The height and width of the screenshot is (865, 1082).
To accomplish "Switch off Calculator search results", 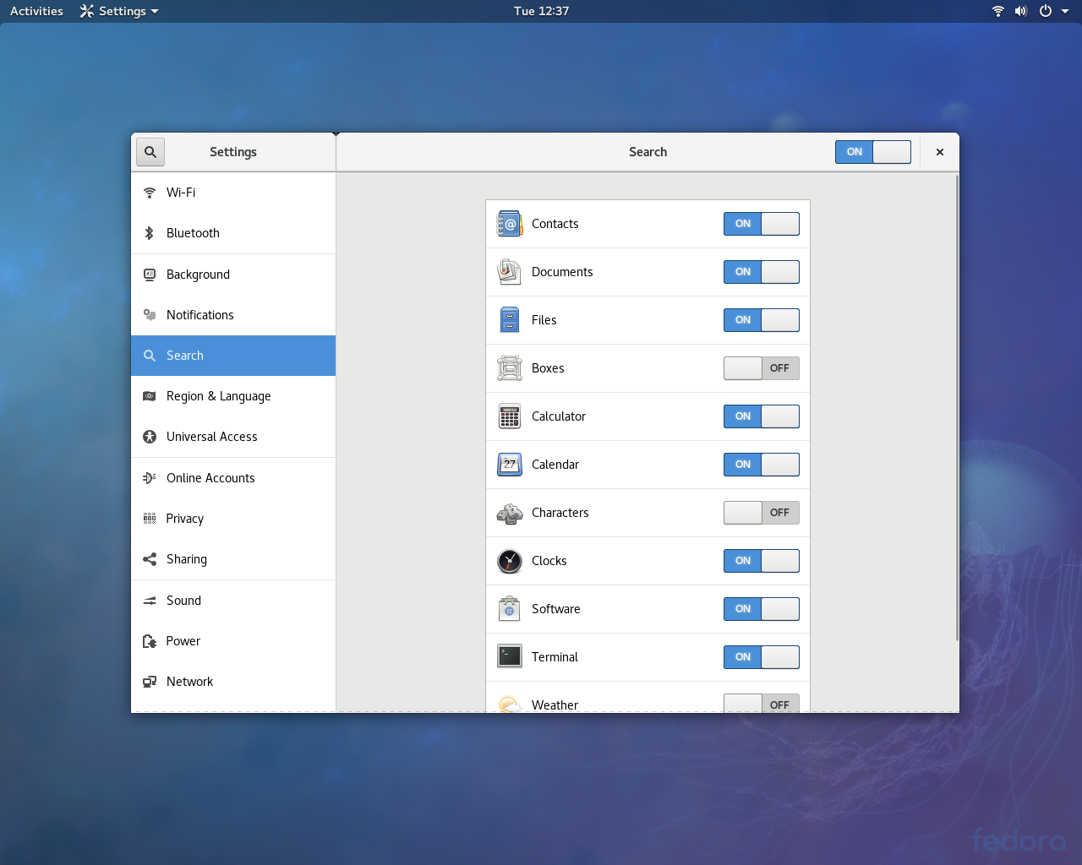I will pos(762,416).
